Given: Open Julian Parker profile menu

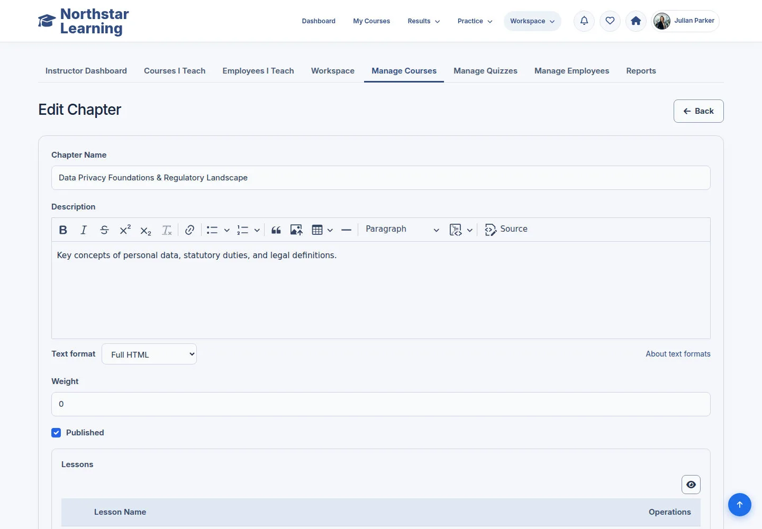Looking at the screenshot, I should click(x=685, y=21).
